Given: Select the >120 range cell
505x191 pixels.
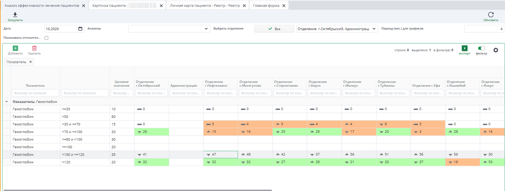Looking at the screenshot, I should (85, 162).
